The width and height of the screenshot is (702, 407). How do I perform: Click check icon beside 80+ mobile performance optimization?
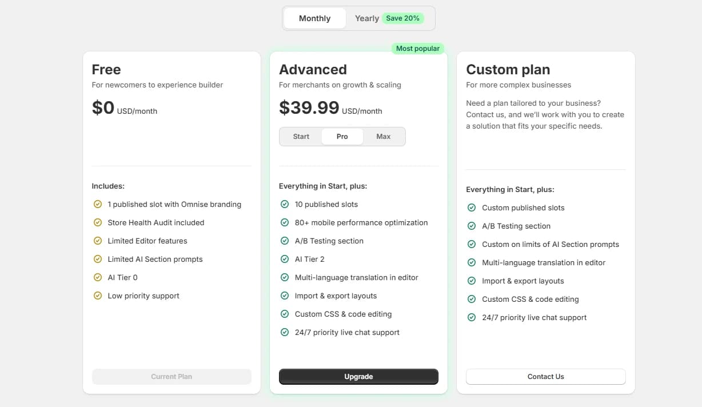coord(285,222)
